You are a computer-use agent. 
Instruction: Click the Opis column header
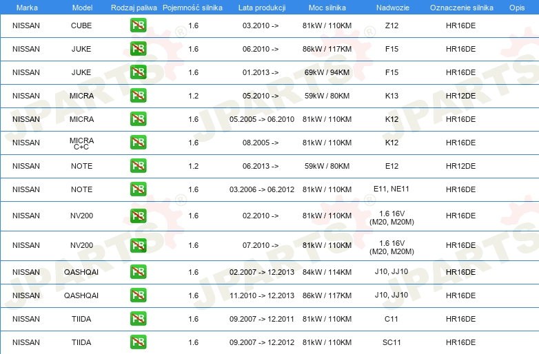pyautogui.click(x=517, y=8)
